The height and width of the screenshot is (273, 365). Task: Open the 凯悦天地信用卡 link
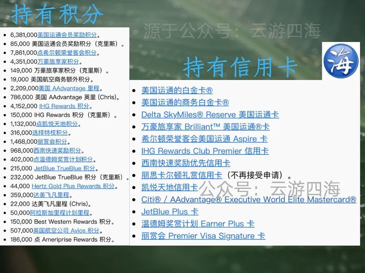tap(170, 187)
